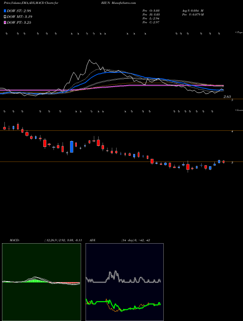This screenshot has width=243, height=321.
Task: Click the blue DOW ST legend swatch
Action: coord(5,11)
